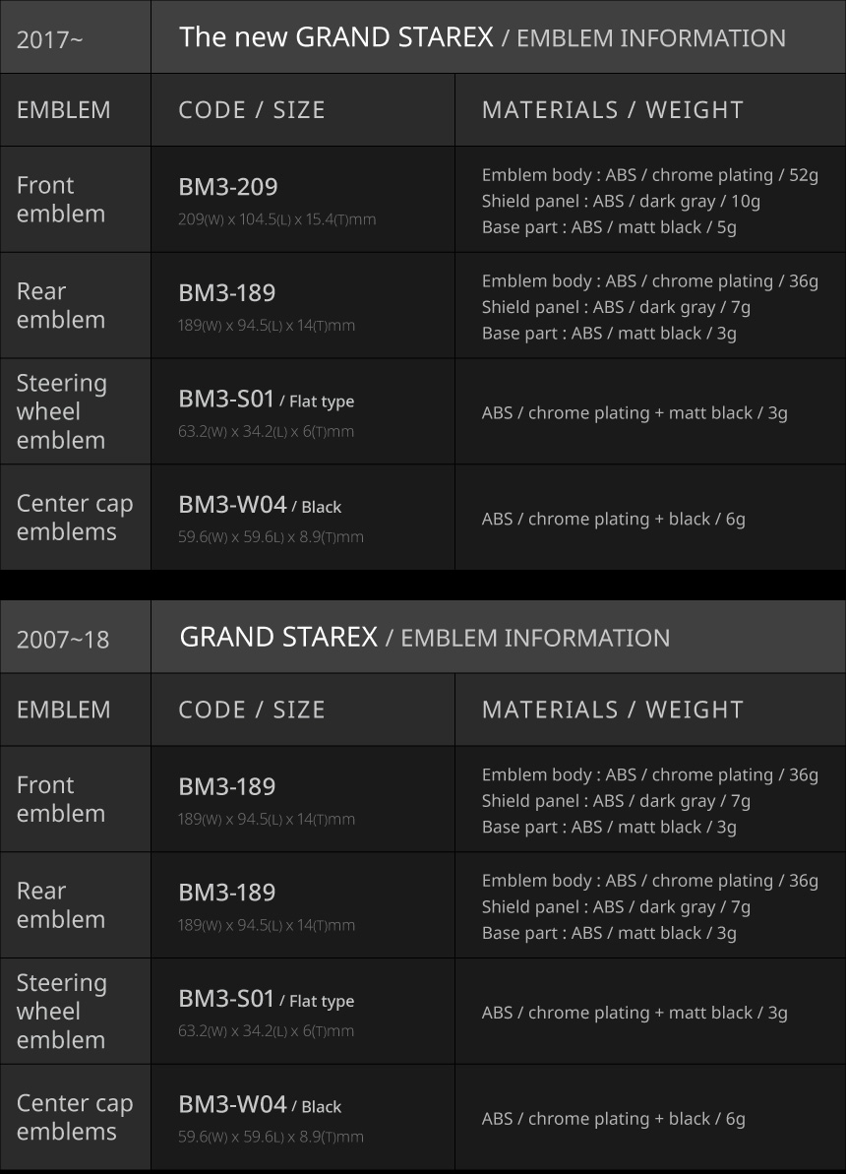Click the 2007~18 year label
The width and height of the screenshot is (846, 1174).
pyautogui.click(x=63, y=640)
